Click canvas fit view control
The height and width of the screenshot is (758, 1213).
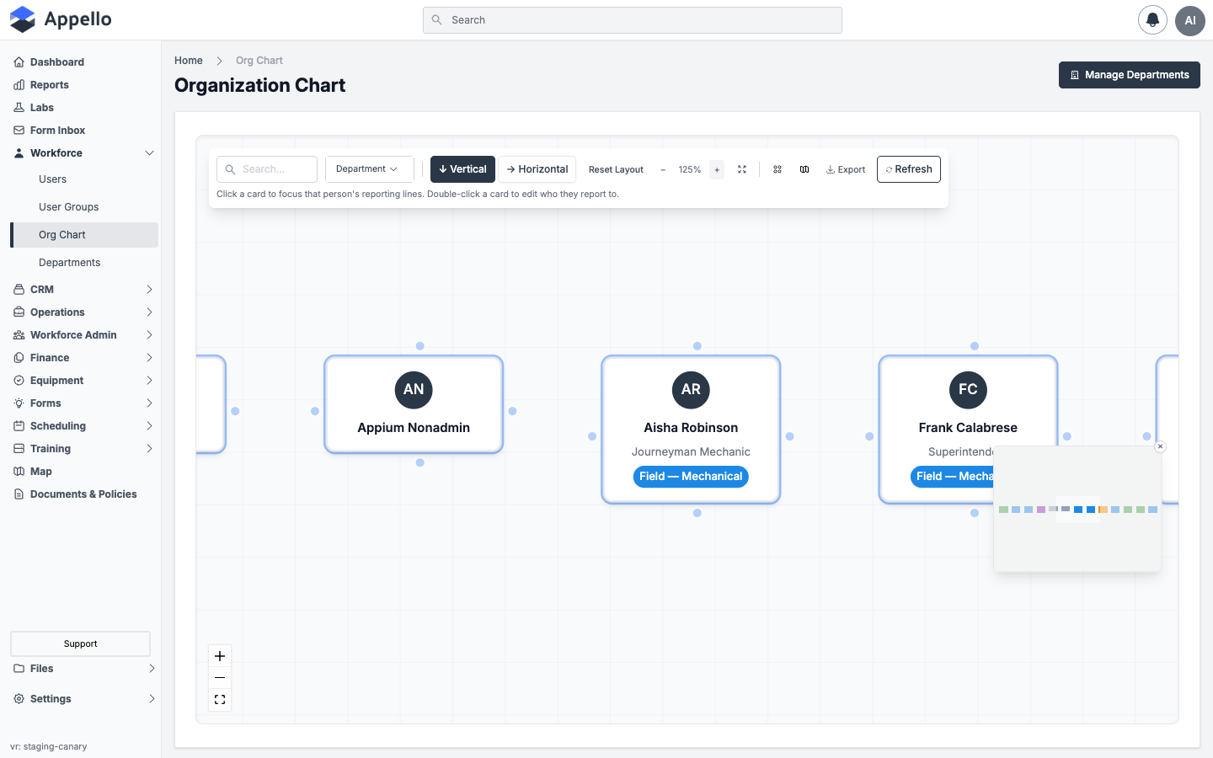[220, 700]
